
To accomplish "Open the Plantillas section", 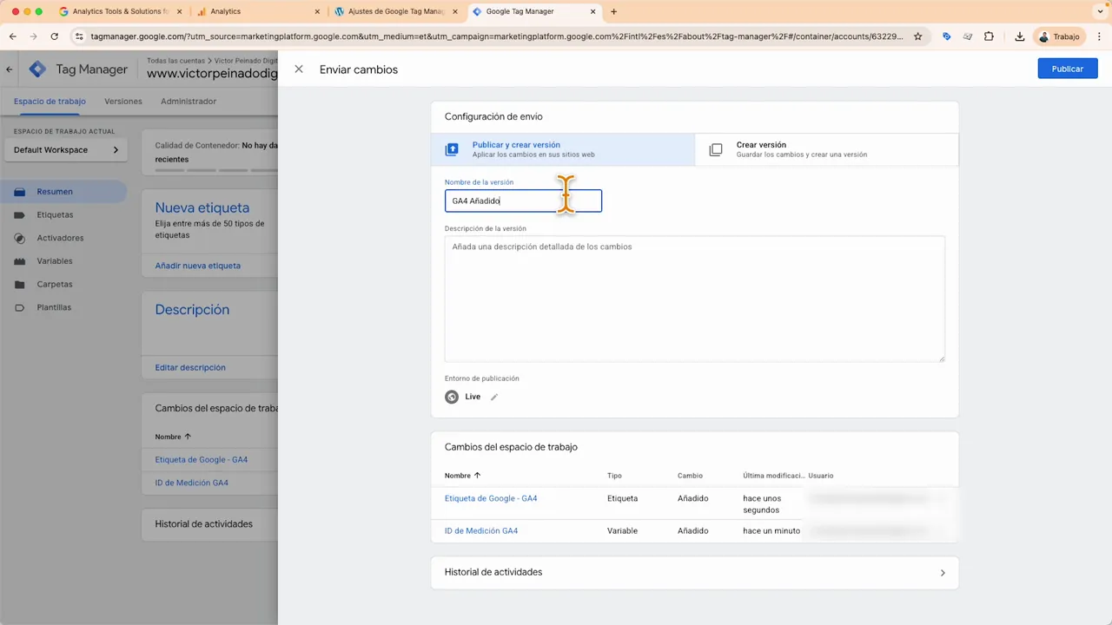I will 54,306.
